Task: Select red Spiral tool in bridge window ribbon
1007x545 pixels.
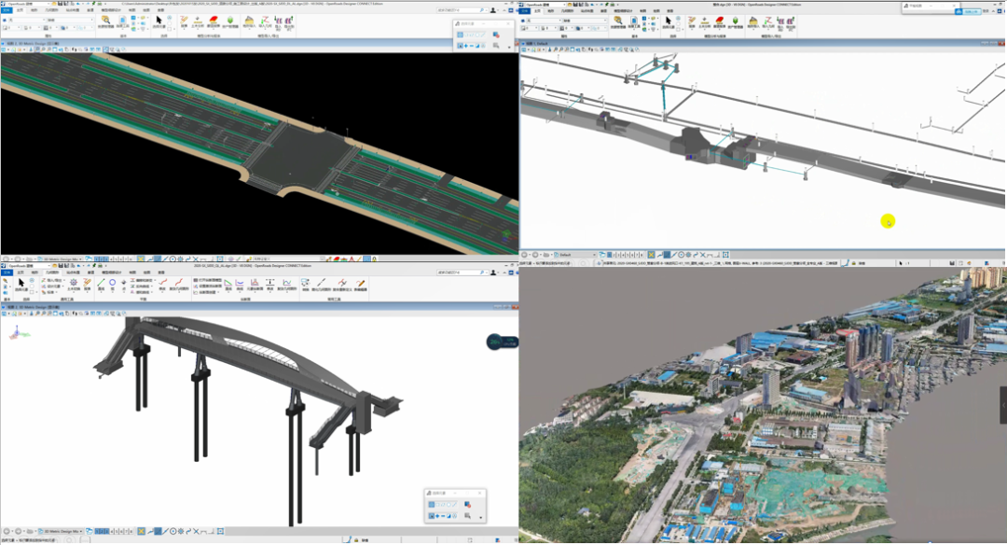Action: 162,282
